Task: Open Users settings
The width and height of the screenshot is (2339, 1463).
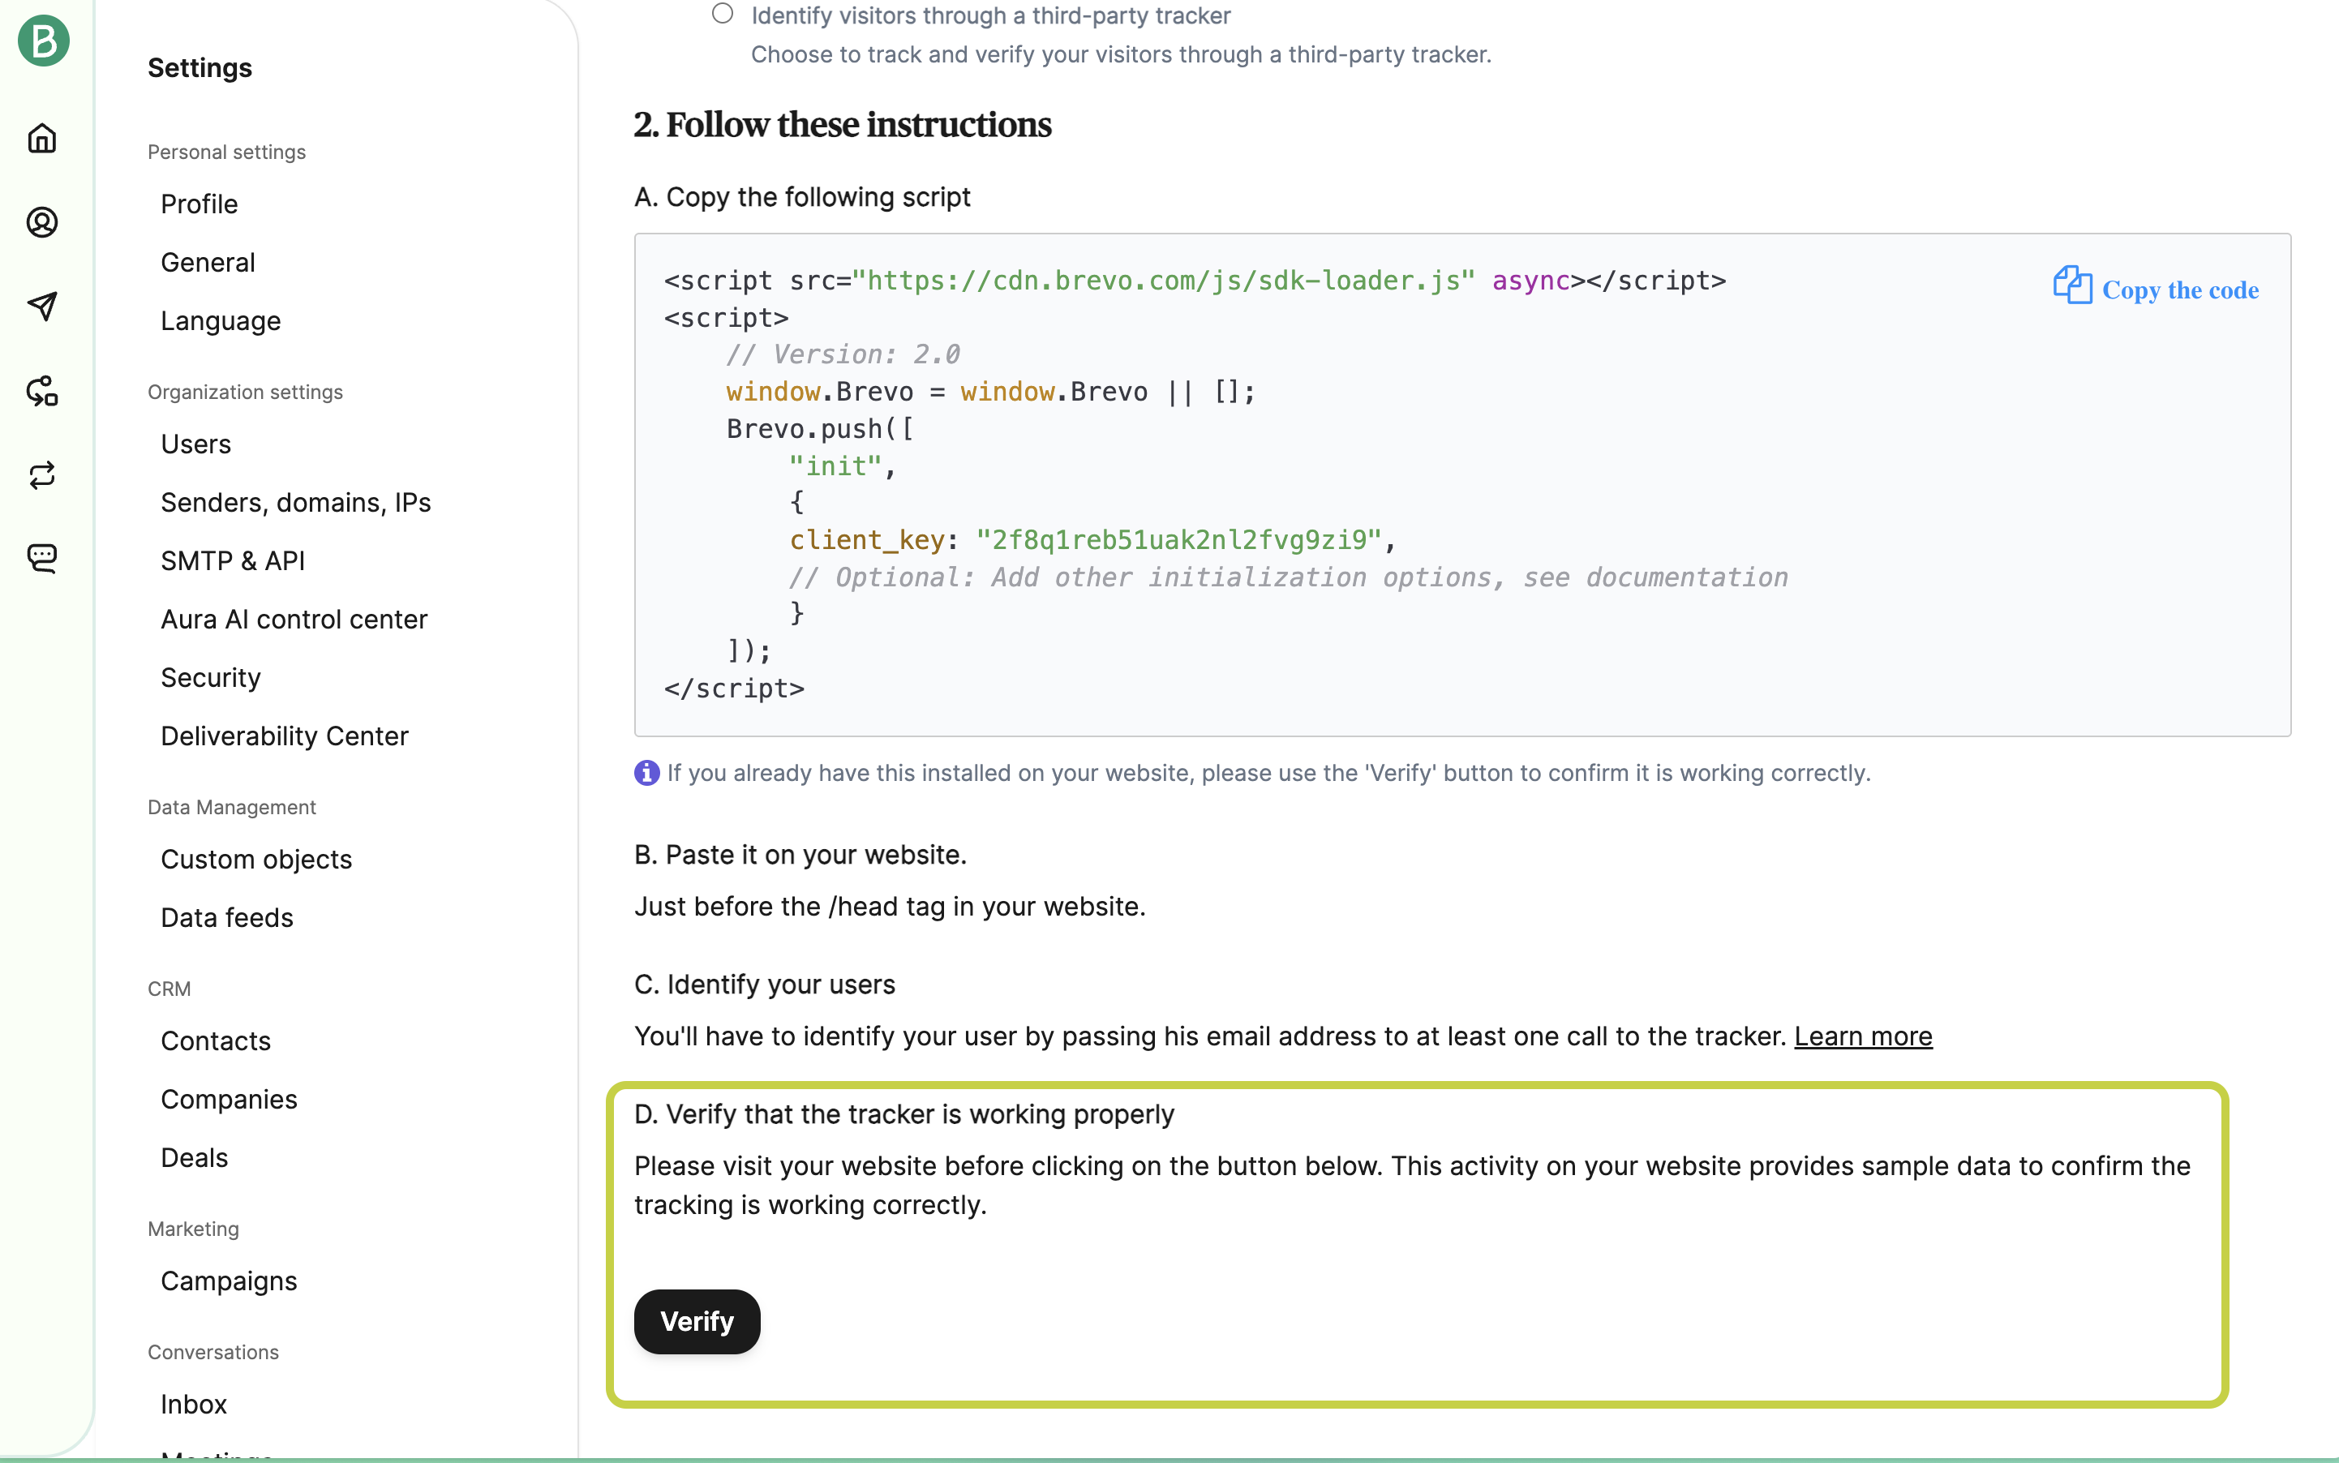Action: click(x=196, y=444)
